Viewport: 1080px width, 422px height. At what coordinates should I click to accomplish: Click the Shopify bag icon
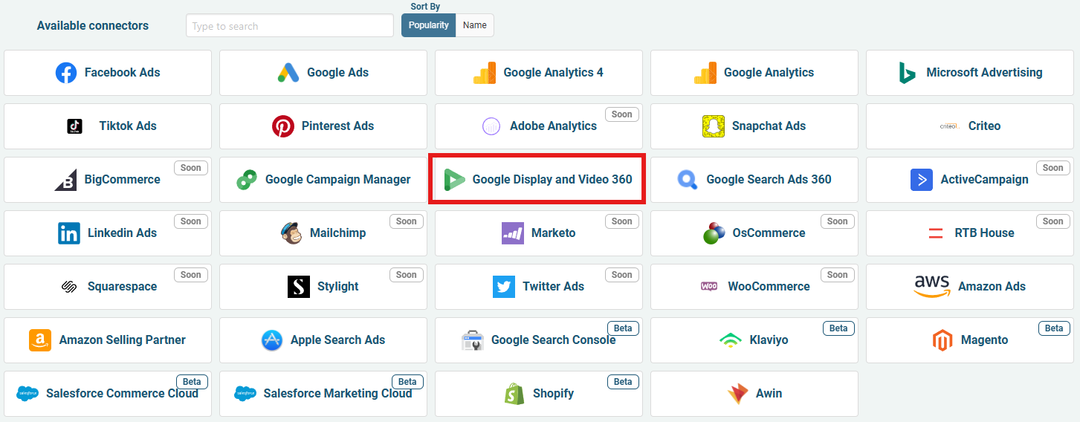click(514, 394)
